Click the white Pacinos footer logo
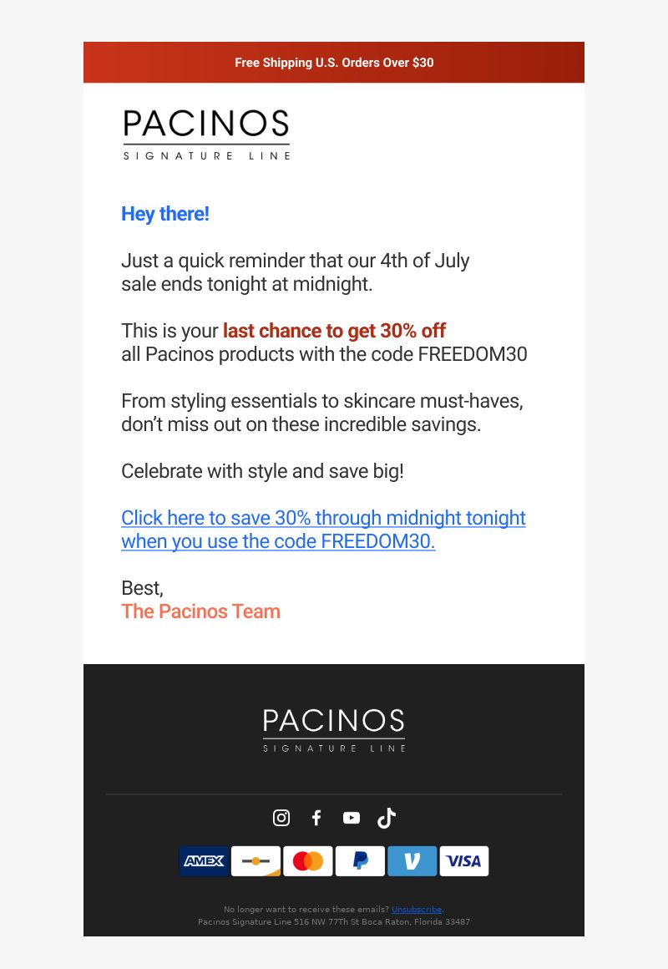The height and width of the screenshot is (969, 668). [x=334, y=730]
